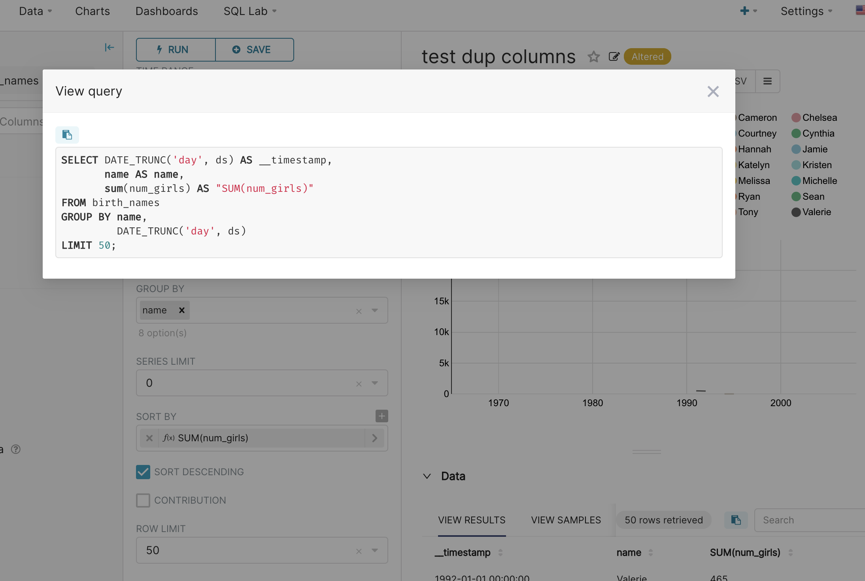Collapse the left datasource panel
This screenshot has width=865, height=581.
pyautogui.click(x=109, y=48)
